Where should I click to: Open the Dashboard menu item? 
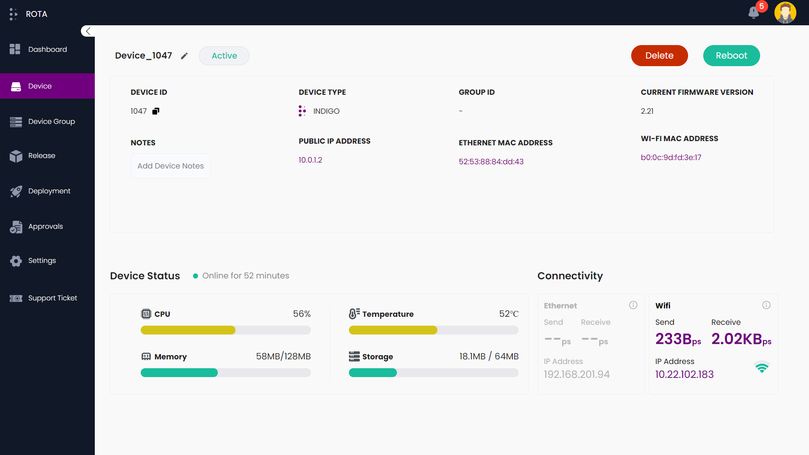[x=47, y=49]
